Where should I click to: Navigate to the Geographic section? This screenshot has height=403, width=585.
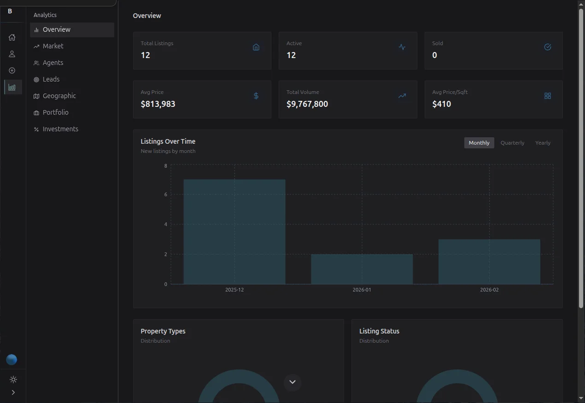click(59, 96)
